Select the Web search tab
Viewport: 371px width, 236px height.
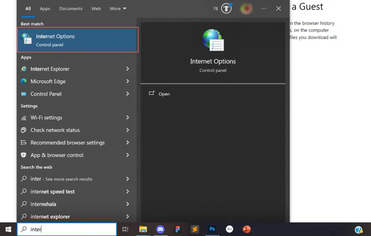96,8
